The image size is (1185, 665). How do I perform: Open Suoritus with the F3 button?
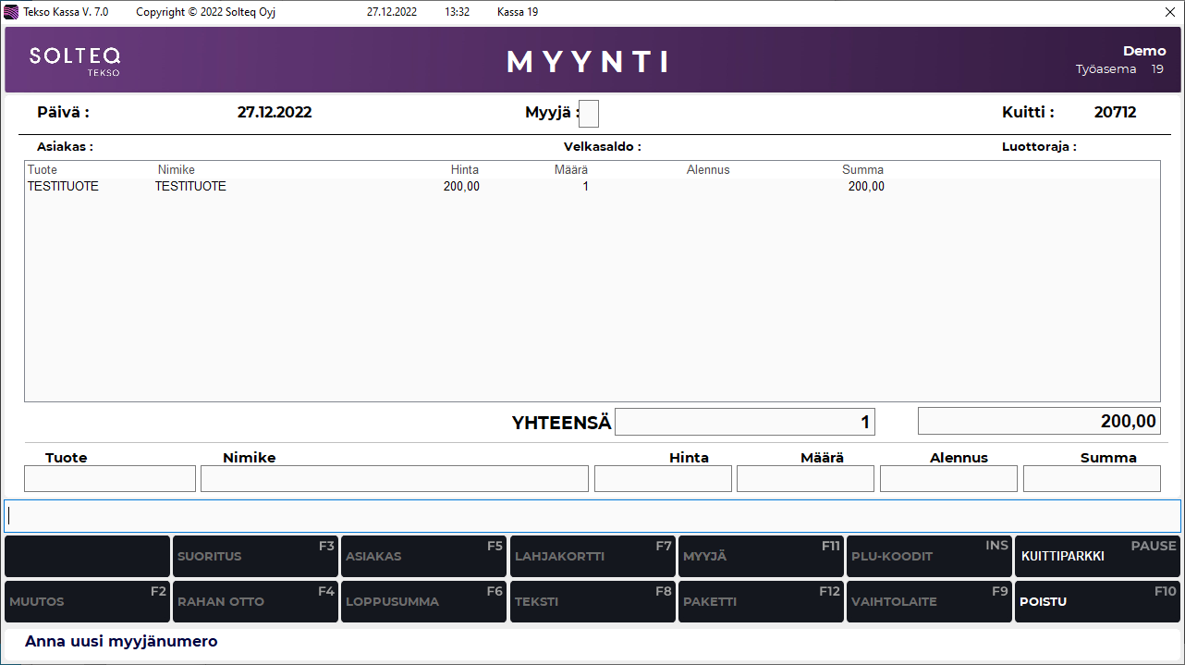click(x=255, y=557)
